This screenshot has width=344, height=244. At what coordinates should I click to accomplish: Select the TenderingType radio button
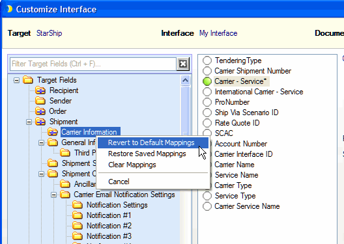point(207,61)
